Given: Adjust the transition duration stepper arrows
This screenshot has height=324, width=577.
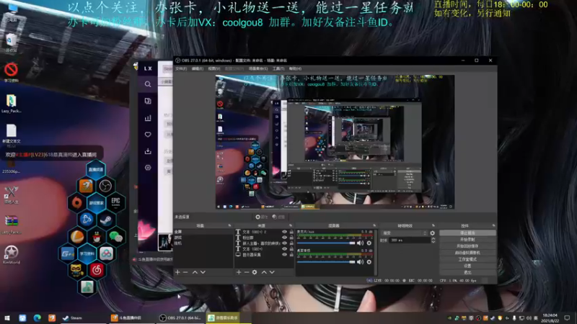Looking at the screenshot, I should tap(433, 240).
